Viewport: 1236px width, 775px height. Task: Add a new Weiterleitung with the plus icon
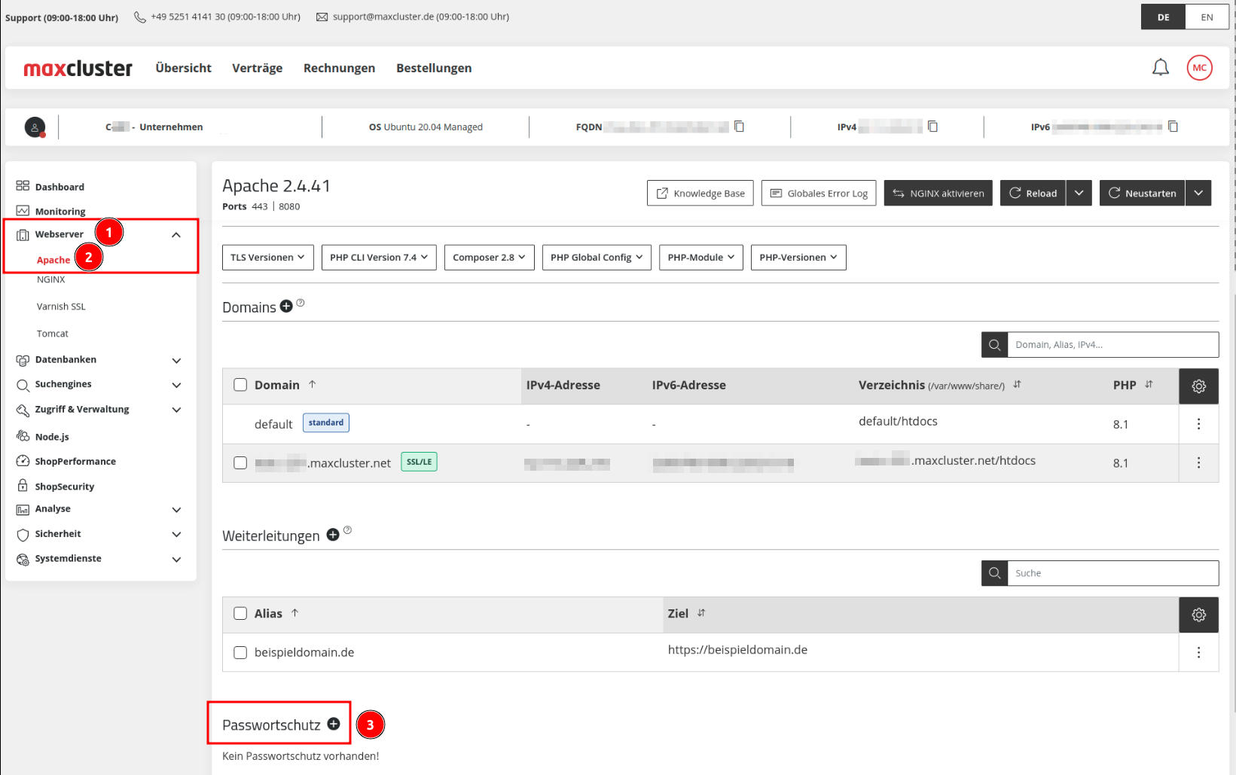[x=333, y=534]
